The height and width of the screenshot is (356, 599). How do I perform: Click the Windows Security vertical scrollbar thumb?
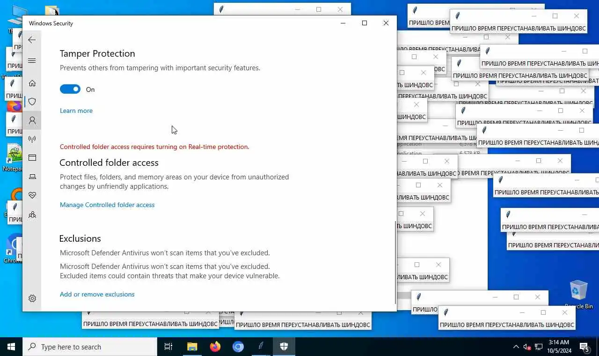(x=395, y=262)
